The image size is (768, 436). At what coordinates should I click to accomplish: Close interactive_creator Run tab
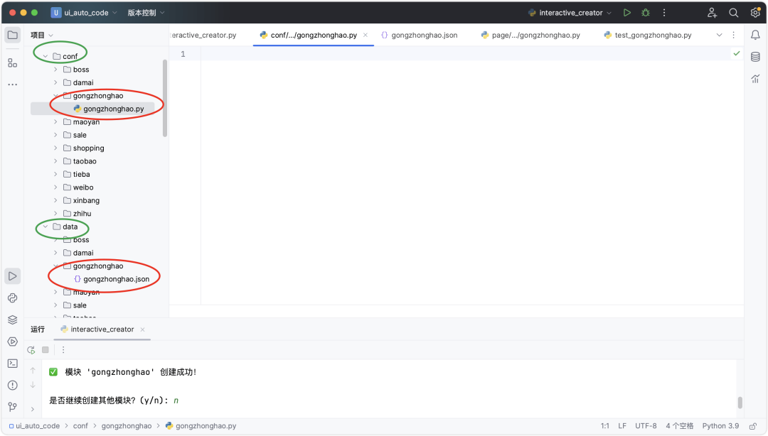click(x=142, y=329)
